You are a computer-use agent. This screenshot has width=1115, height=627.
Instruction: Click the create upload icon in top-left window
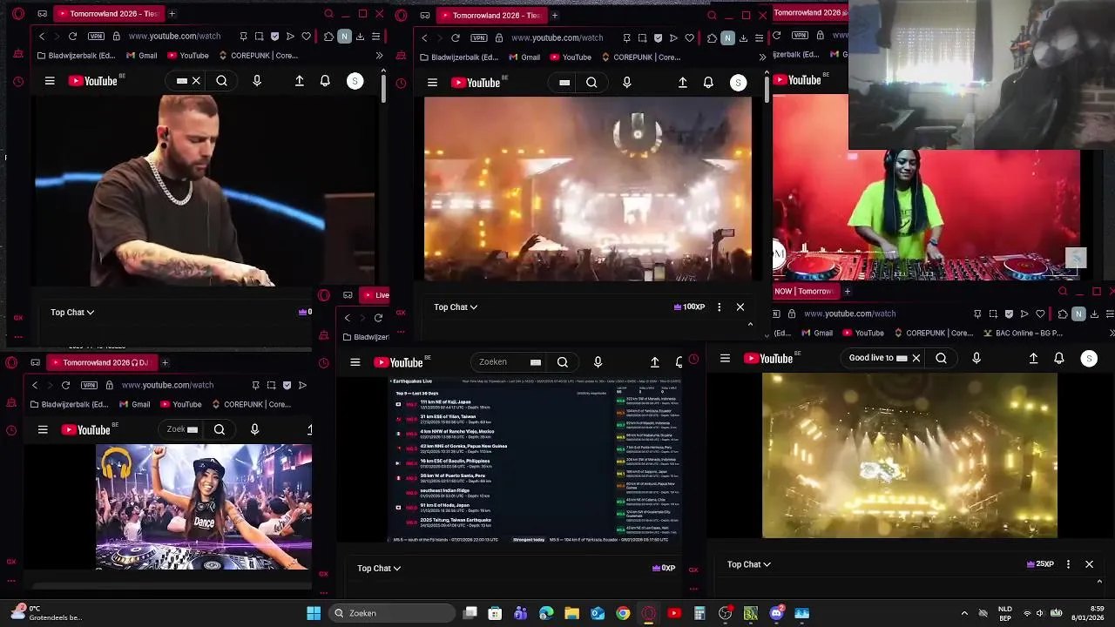point(299,81)
